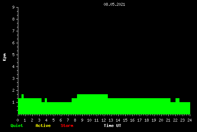Image resolution: width=197 pixels, height=132 pixels.
Task: Click the 6 label on time axis
Action: coord(61,120)
